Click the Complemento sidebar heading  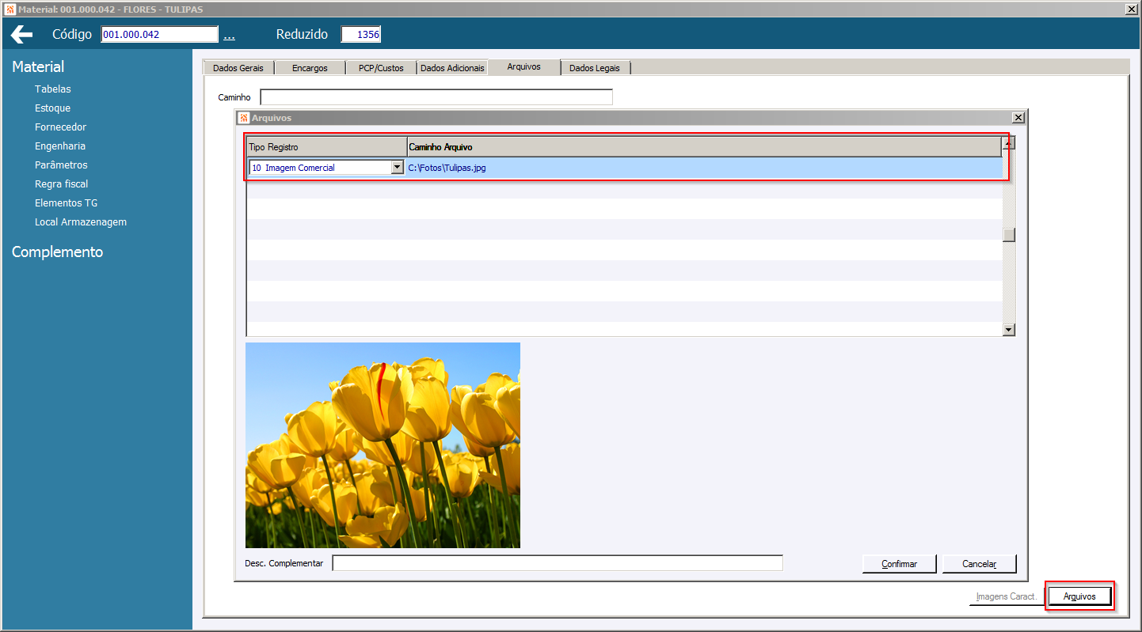pos(57,252)
